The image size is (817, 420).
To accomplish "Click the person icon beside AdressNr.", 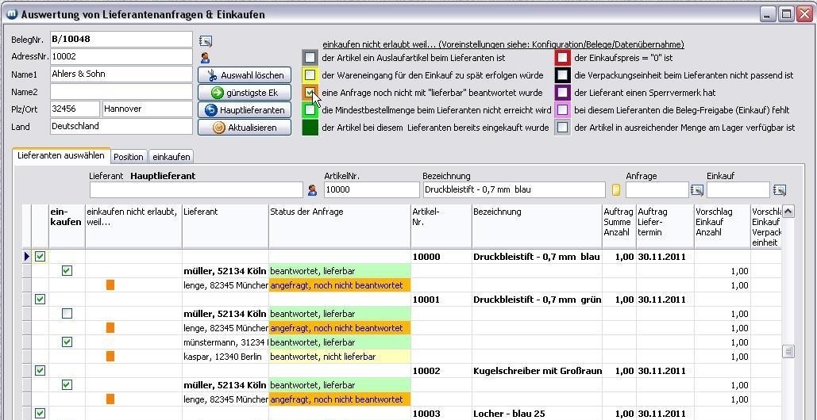I will (206, 58).
